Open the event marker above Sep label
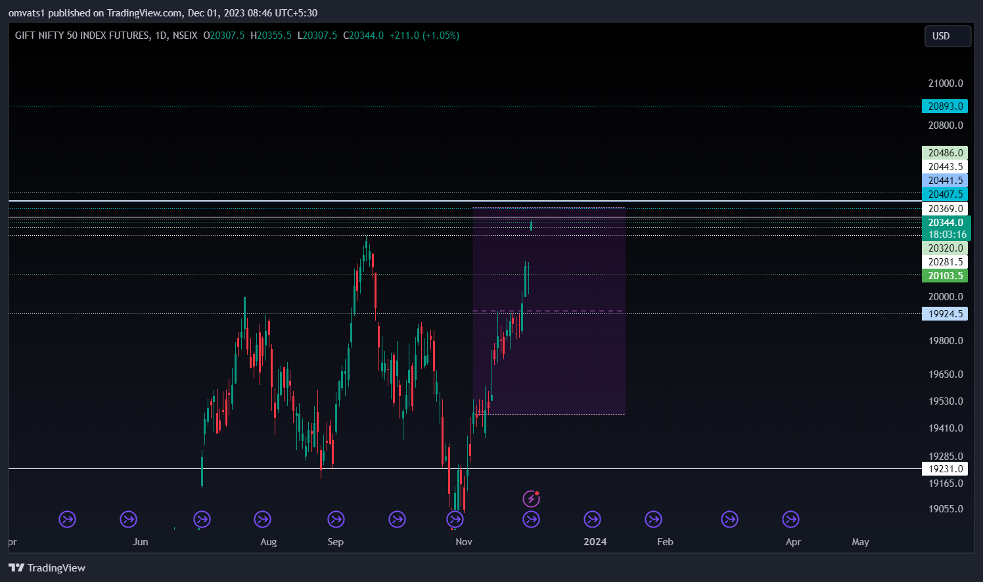The image size is (983, 582). 336,520
